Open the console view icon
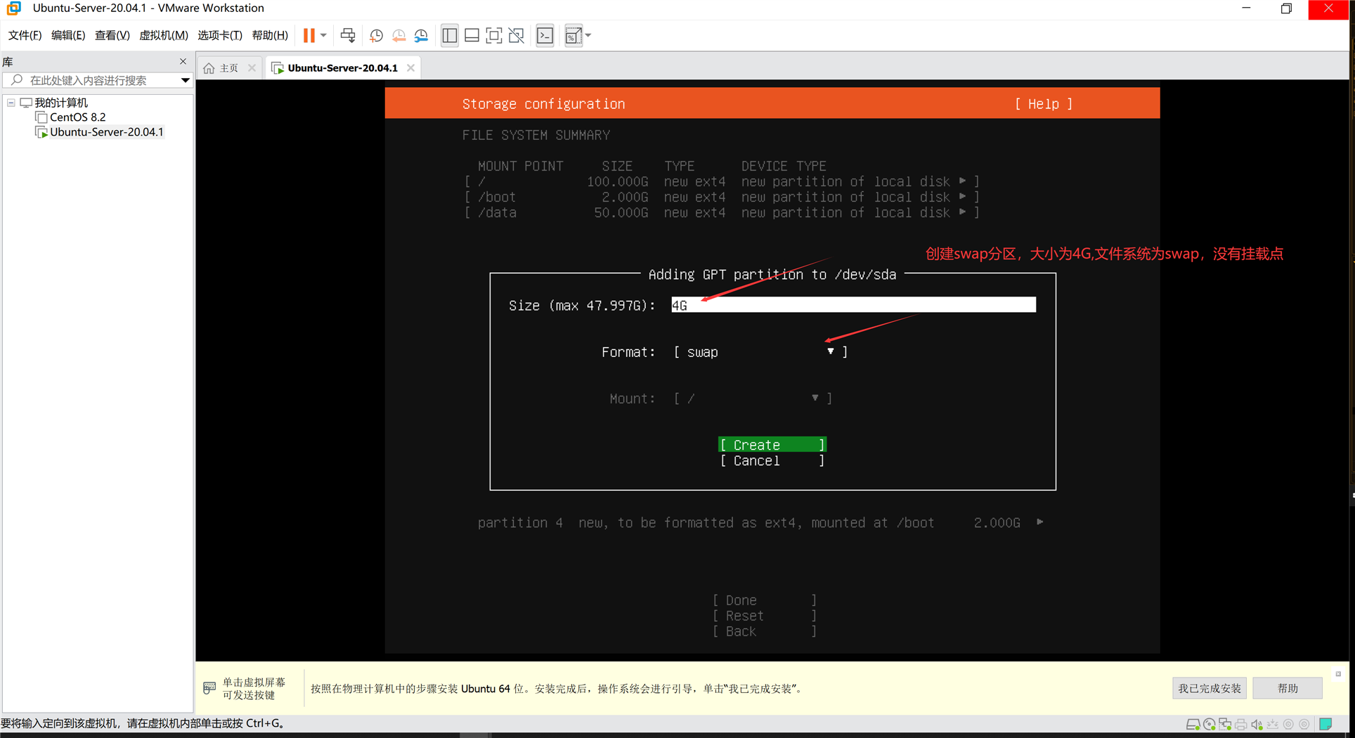This screenshot has height=738, width=1355. click(x=545, y=35)
